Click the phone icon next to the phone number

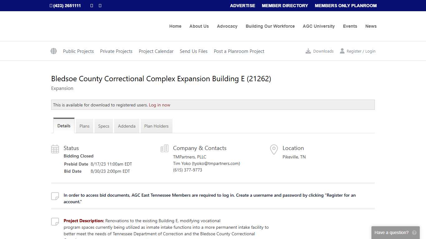(x=51, y=5)
